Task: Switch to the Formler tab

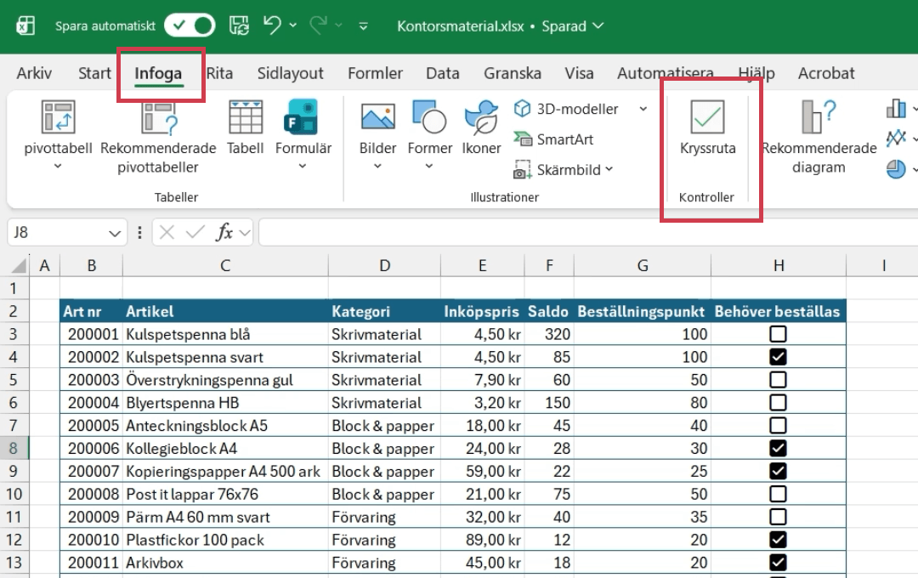Action: [375, 73]
